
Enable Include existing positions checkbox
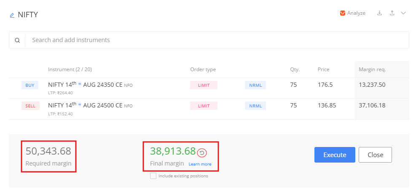click(x=153, y=176)
